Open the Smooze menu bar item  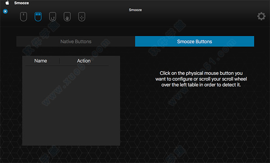click(x=22, y=3)
